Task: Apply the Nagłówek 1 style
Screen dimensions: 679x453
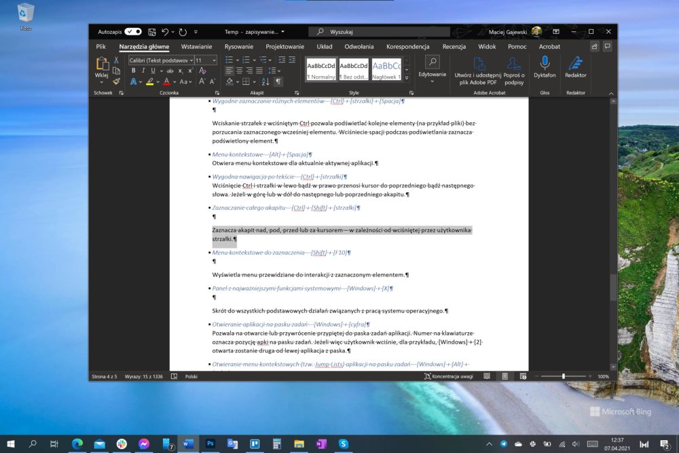Action: (386, 70)
